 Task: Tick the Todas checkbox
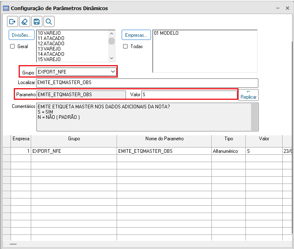125,46
